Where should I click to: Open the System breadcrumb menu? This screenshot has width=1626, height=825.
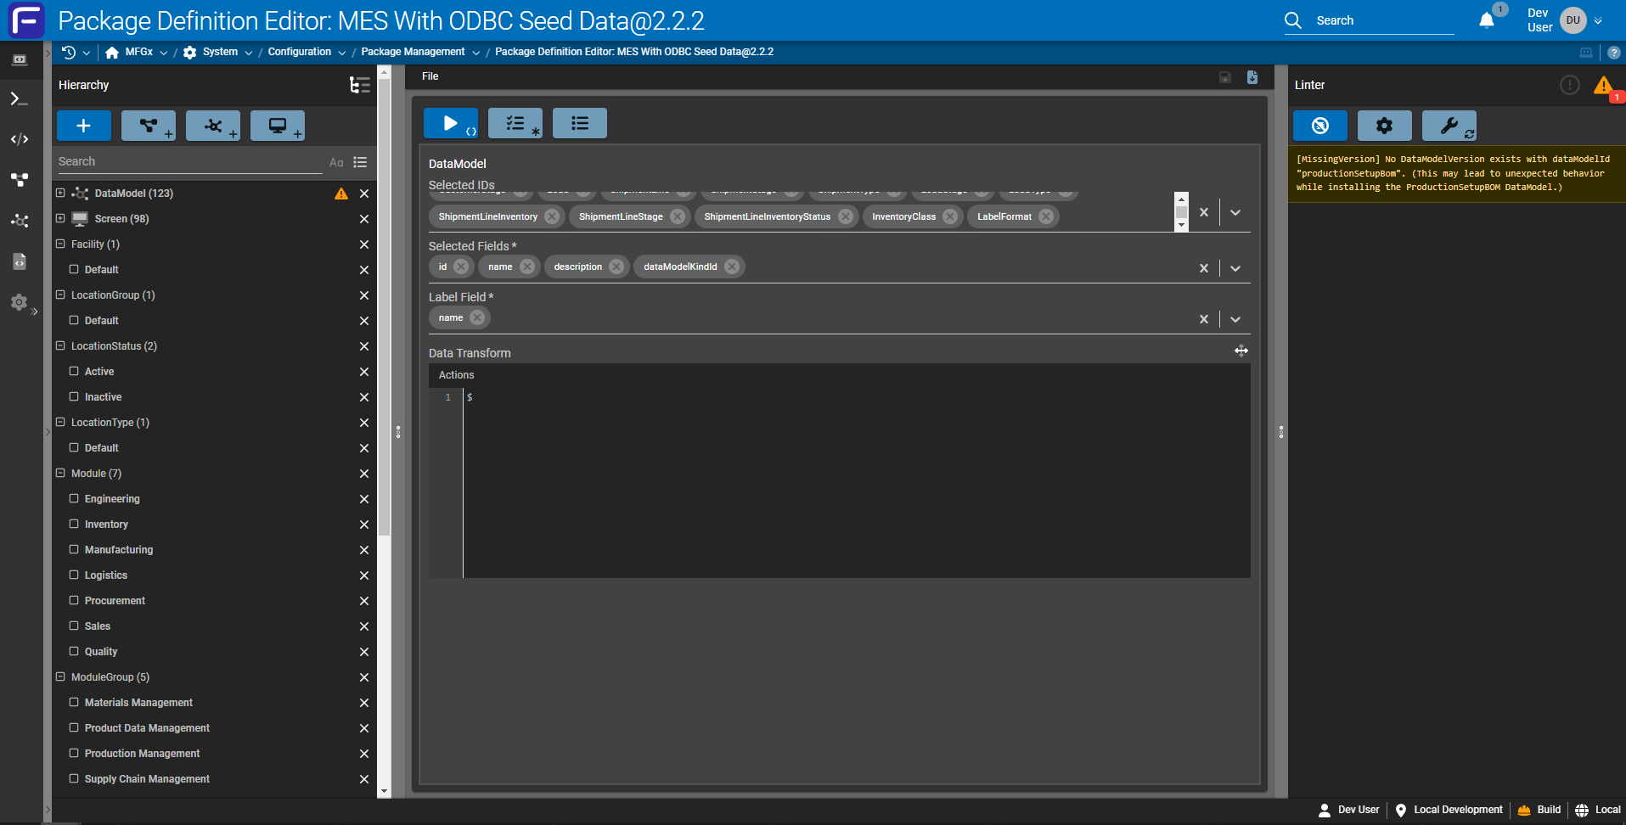coord(248,53)
